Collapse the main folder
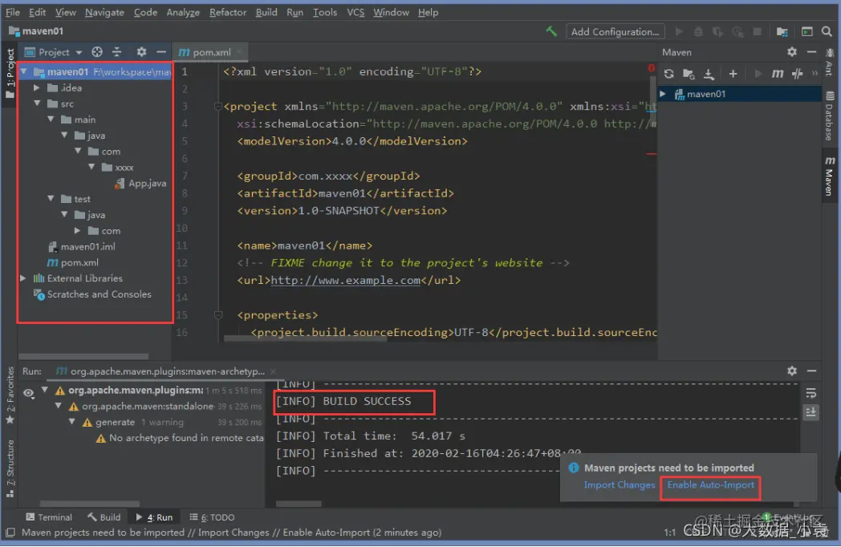841x547 pixels. [x=51, y=119]
